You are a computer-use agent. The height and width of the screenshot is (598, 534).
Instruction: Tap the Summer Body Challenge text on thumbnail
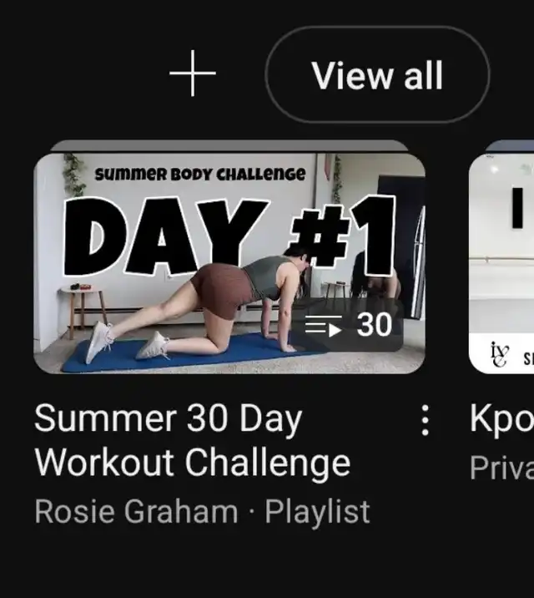click(200, 175)
